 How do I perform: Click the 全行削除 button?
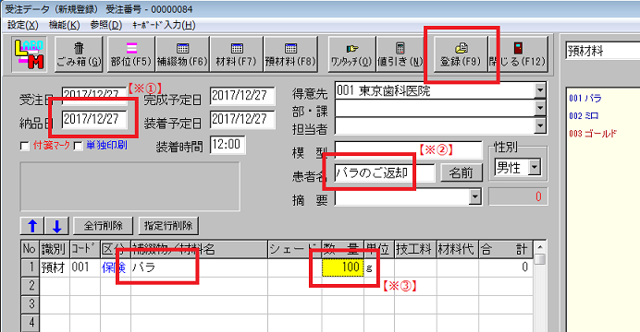(104, 226)
